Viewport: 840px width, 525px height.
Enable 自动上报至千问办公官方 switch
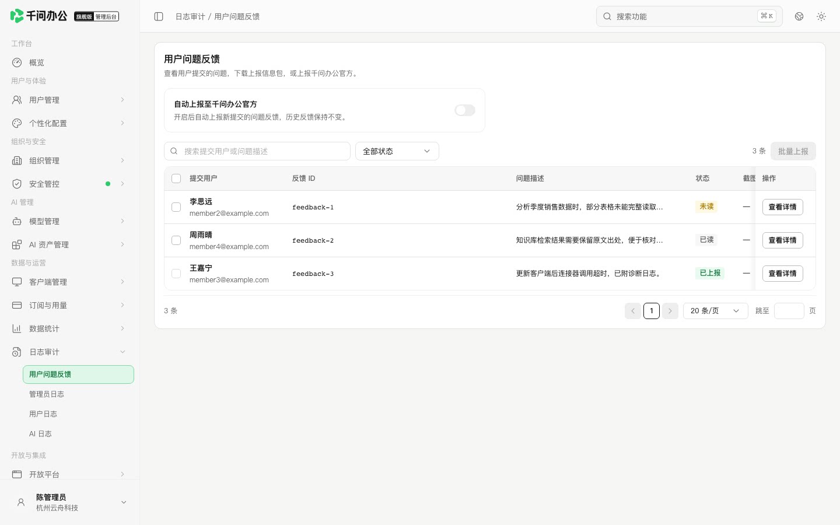(465, 110)
